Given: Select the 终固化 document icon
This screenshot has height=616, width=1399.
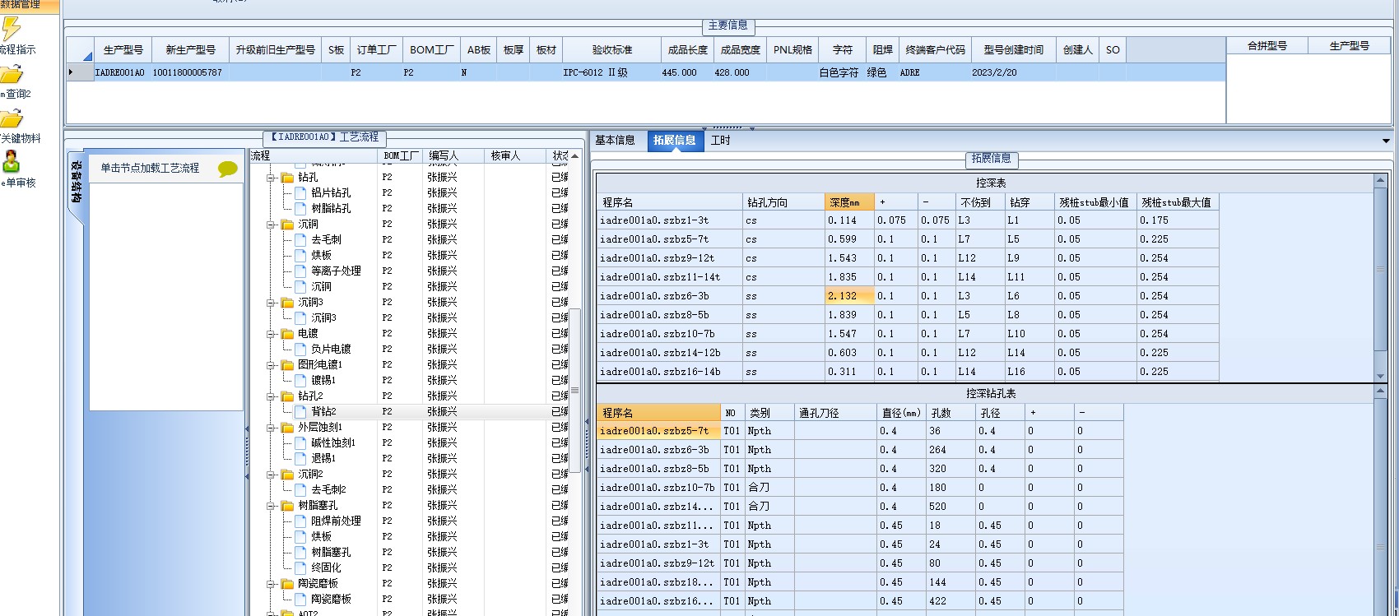Looking at the screenshot, I should click(300, 568).
